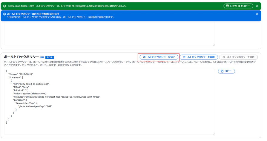
Task: Click the "Version": "2012-10-17" line
Action: tap(21, 74)
